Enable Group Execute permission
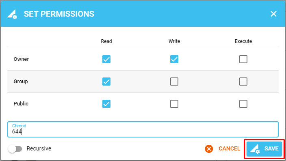286x161 pixels. point(243,82)
